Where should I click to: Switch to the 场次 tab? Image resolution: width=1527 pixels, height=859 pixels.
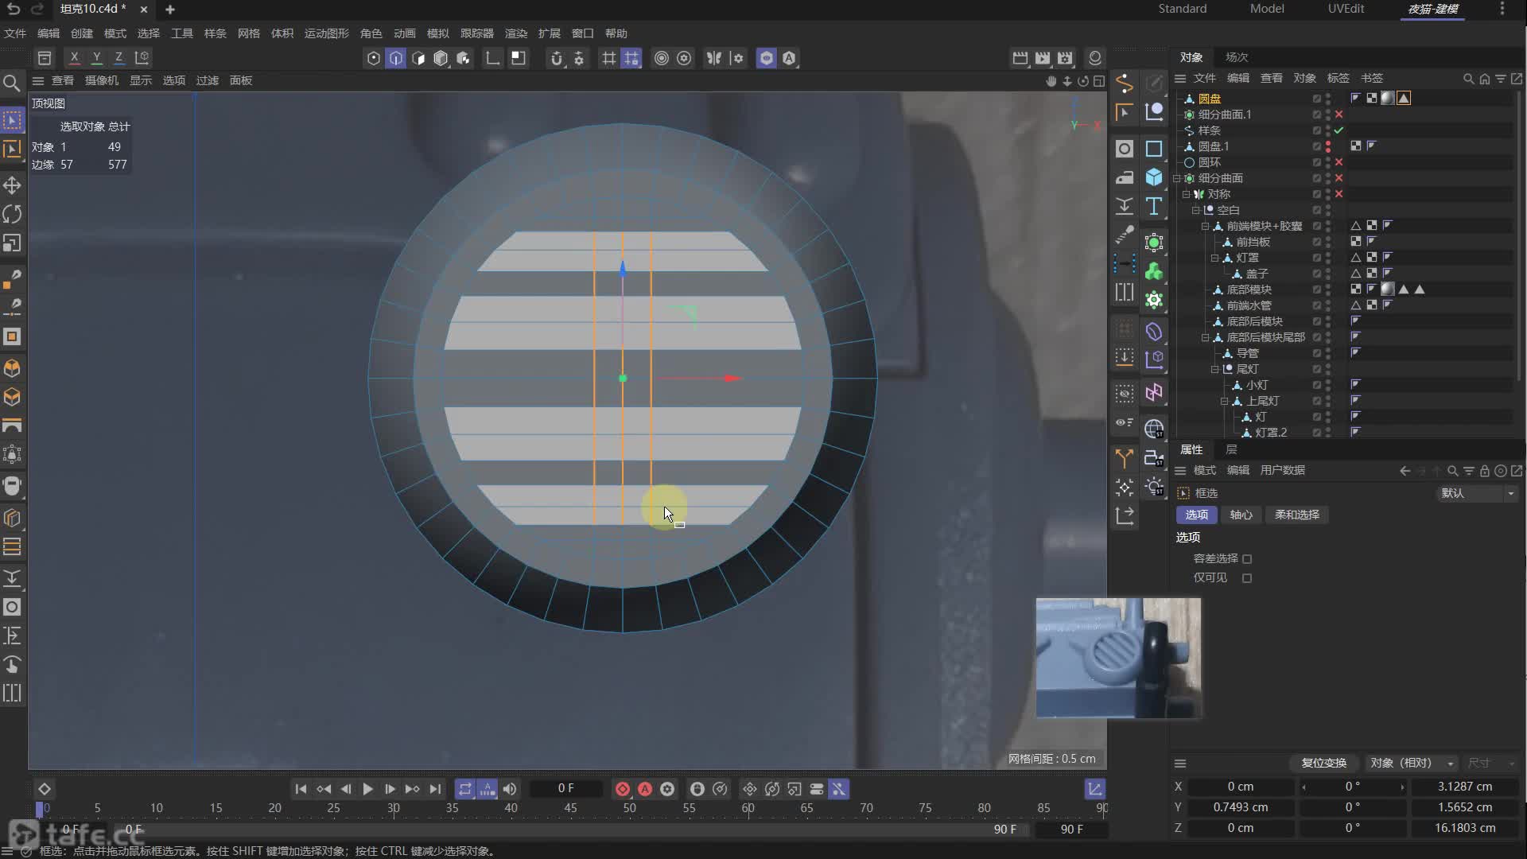(1237, 57)
